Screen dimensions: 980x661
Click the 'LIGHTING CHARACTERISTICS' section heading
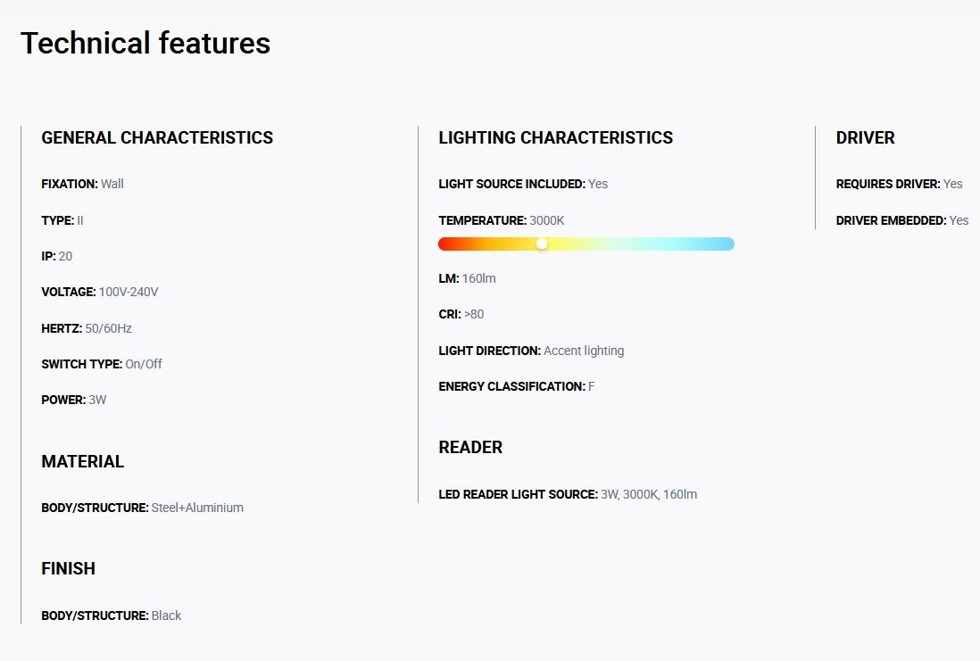tap(556, 137)
